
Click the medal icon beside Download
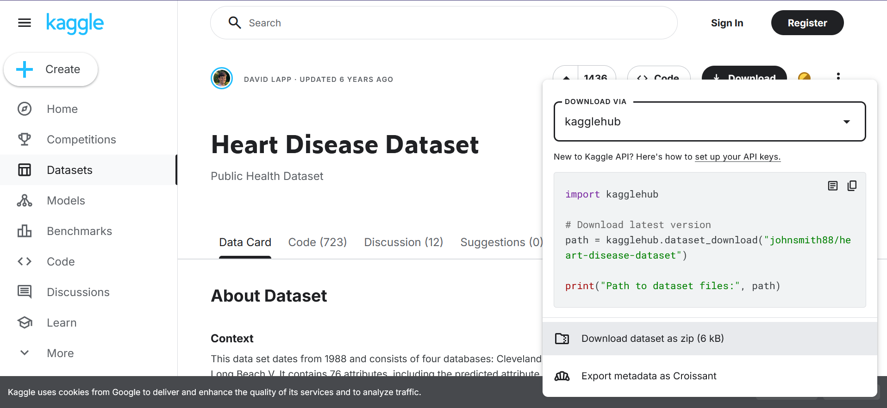click(805, 76)
